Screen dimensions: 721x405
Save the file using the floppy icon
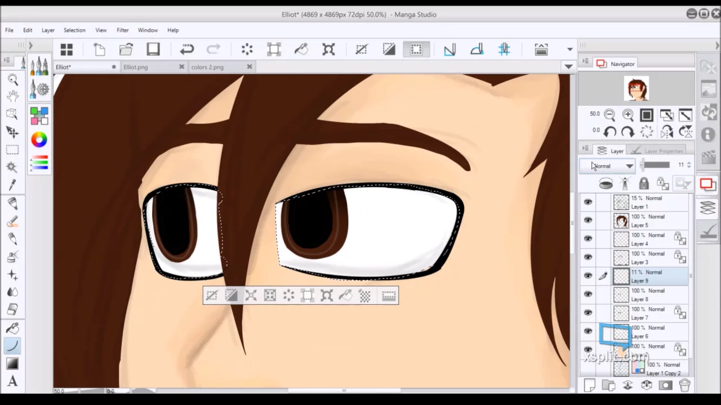click(153, 49)
